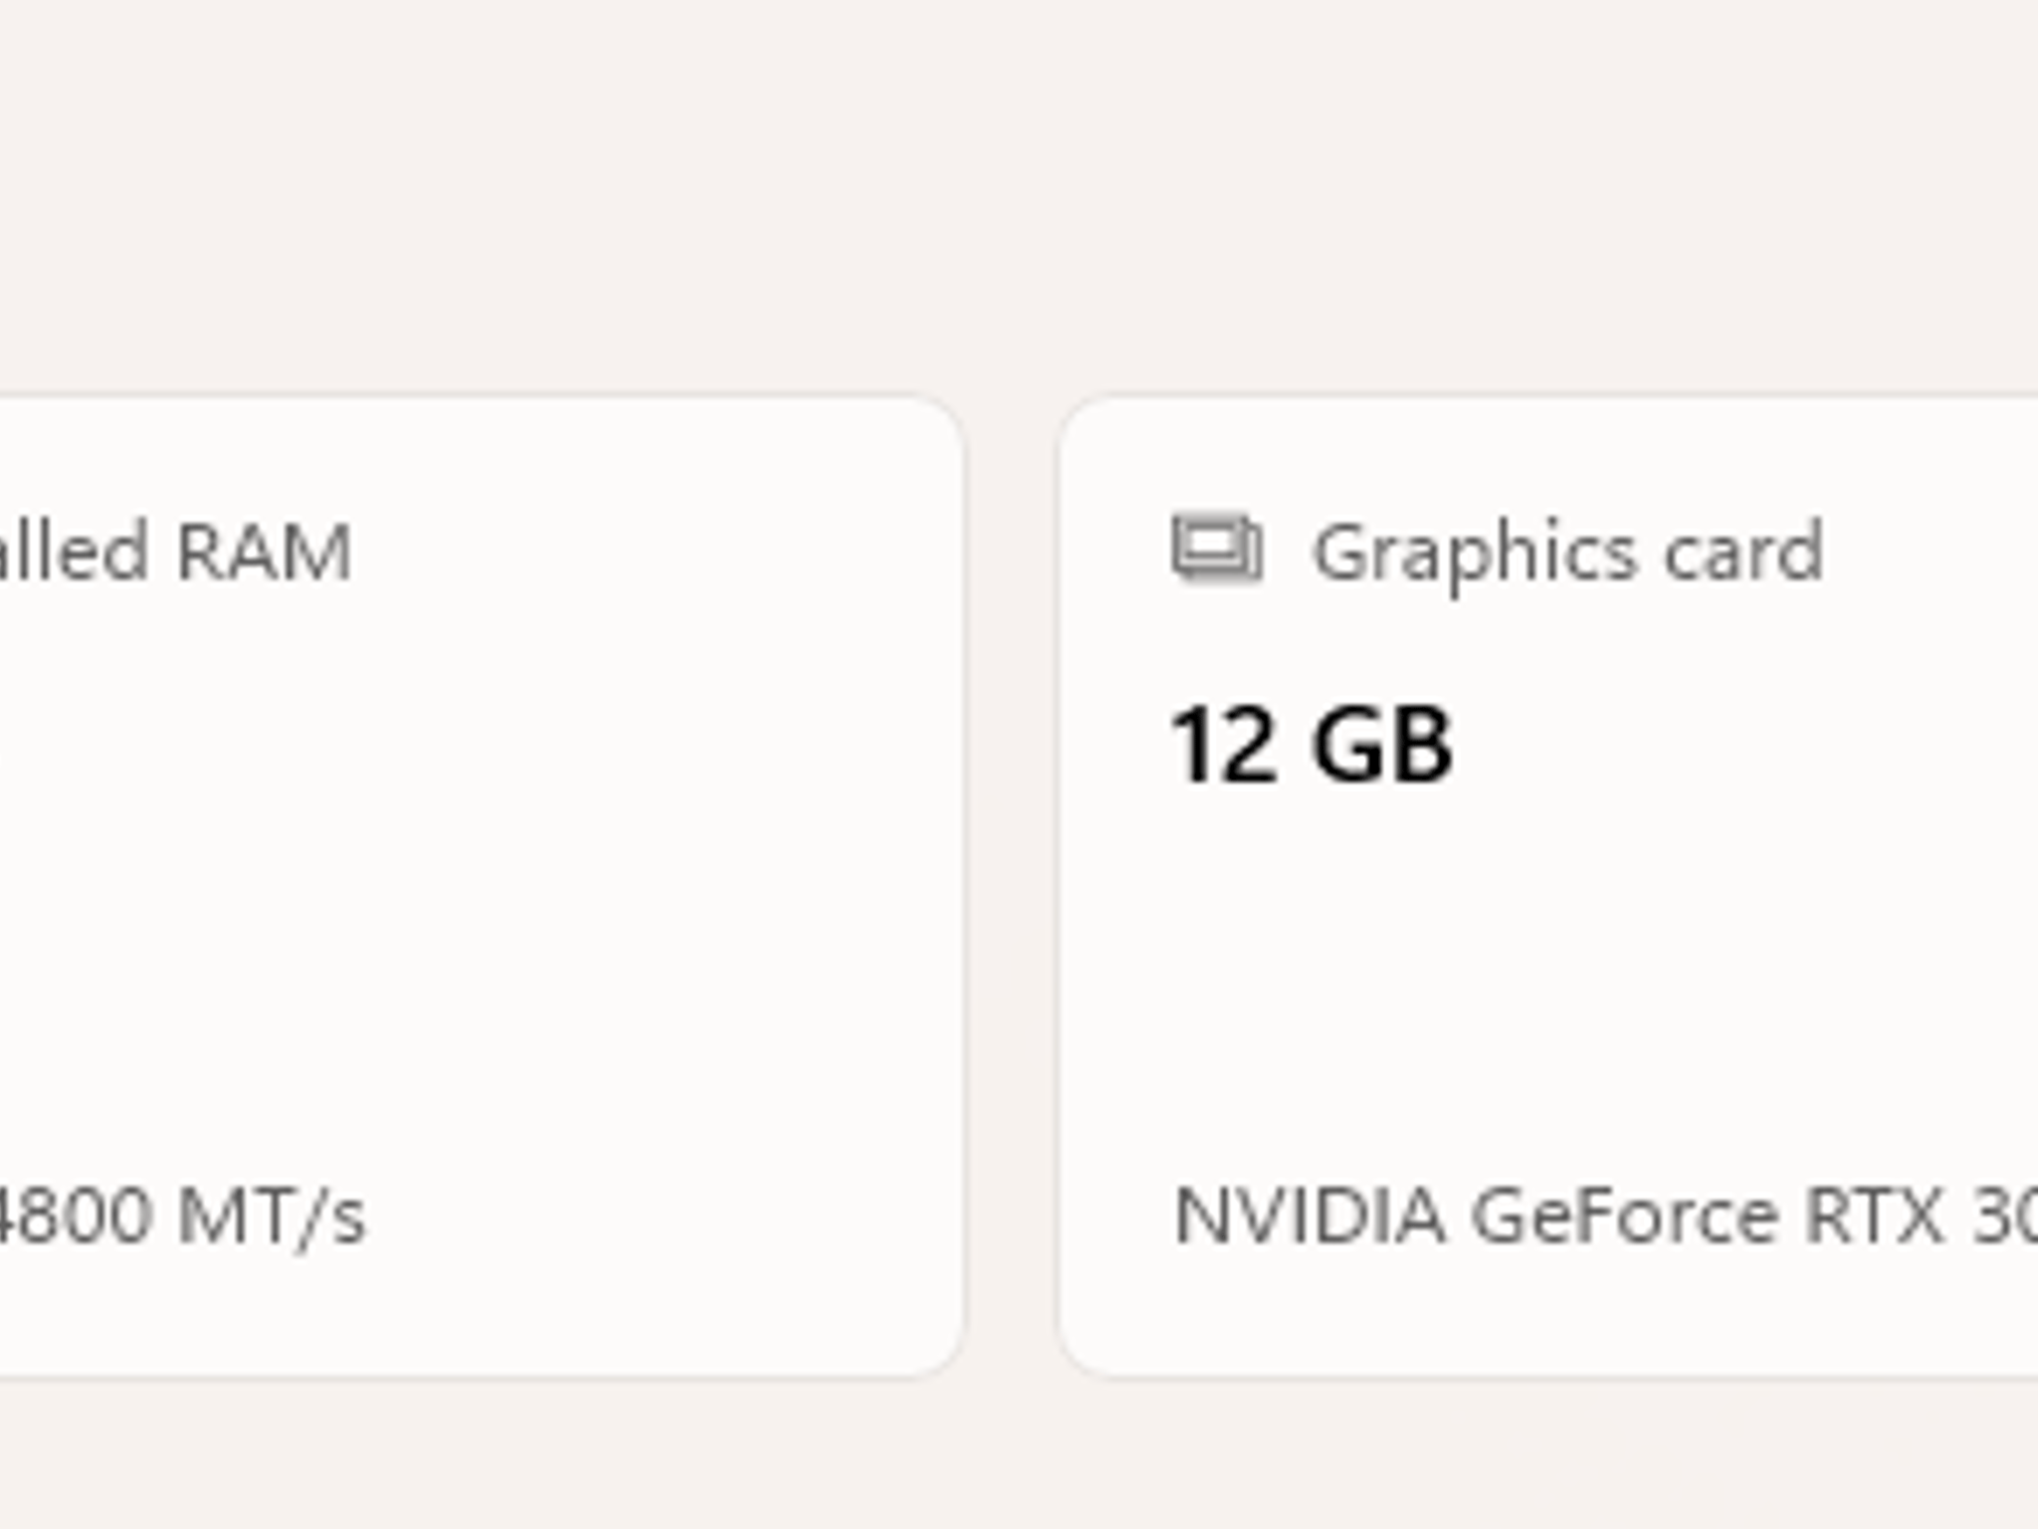
Task: Click the 4800 MT/s speed text
Action: (181, 1215)
